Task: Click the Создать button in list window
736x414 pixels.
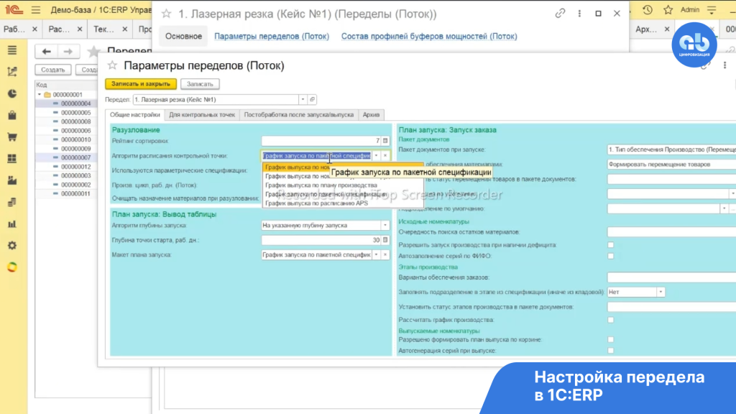Action: tap(52, 70)
